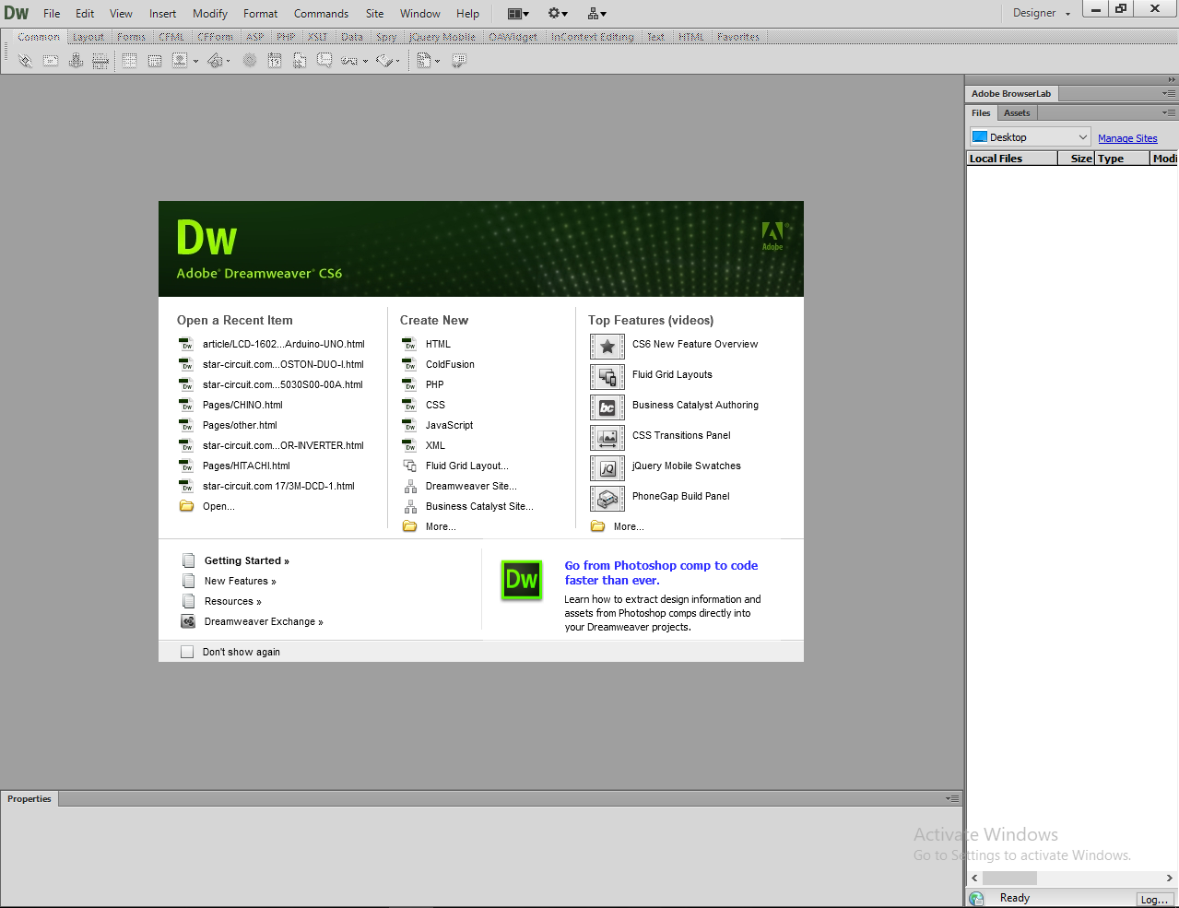Image resolution: width=1179 pixels, height=908 pixels.
Task: Click the Log button in the Files panel
Action: point(1155,899)
